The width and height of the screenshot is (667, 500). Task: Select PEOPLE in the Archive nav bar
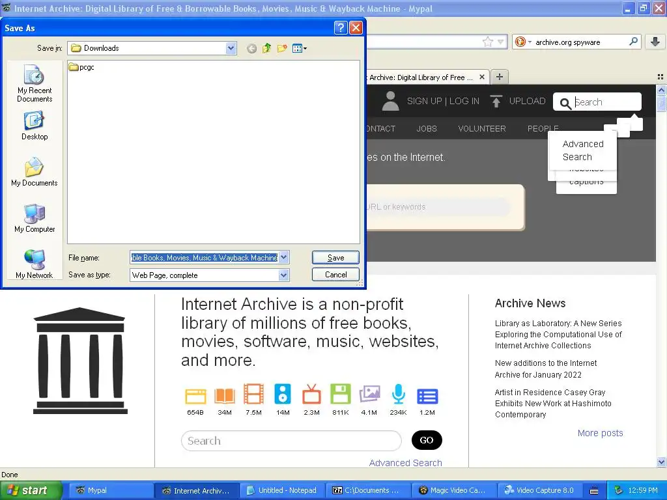pos(543,128)
